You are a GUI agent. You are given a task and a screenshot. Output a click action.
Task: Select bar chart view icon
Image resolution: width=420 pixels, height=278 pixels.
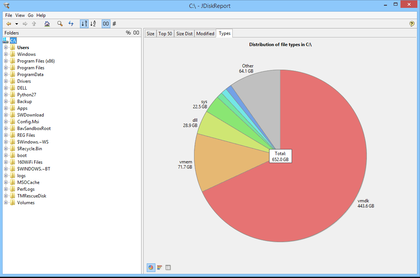(160, 267)
